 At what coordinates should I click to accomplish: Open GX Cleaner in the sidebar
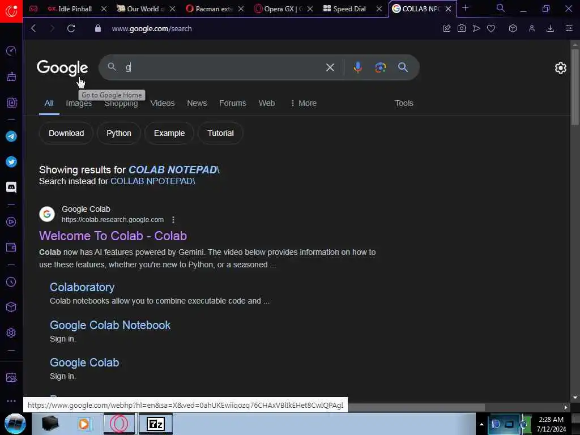(x=11, y=76)
